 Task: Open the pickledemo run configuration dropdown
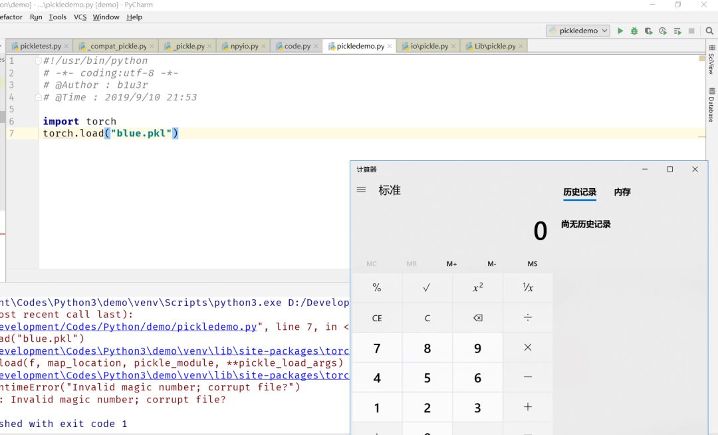point(578,31)
